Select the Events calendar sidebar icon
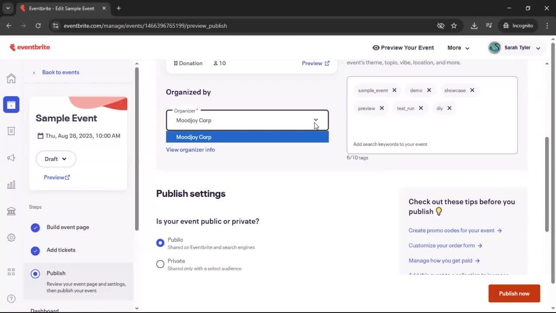The width and height of the screenshot is (556, 313). click(11, 105)
